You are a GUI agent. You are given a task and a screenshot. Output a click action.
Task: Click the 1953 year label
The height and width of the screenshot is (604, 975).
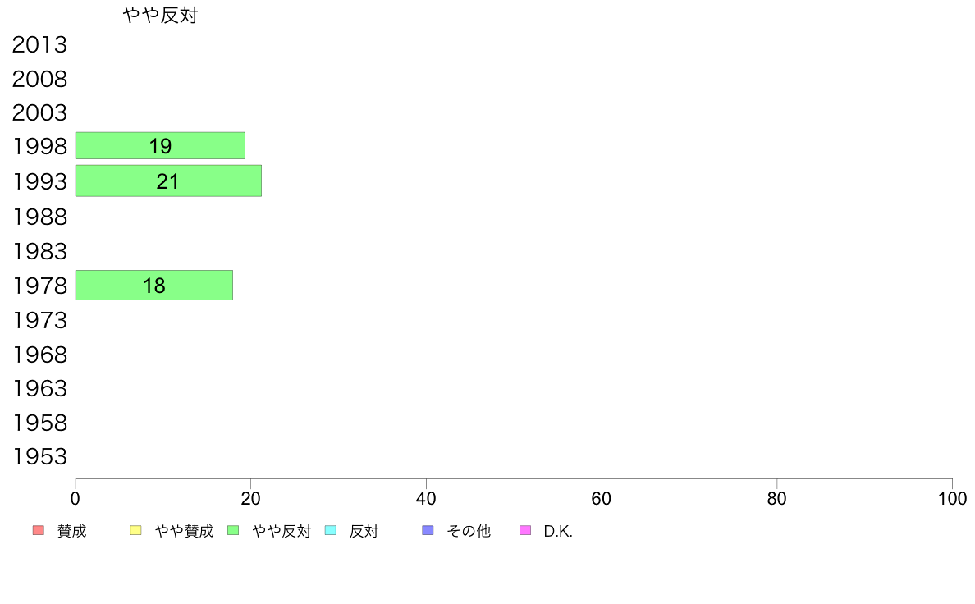click(x=39, y=456)
